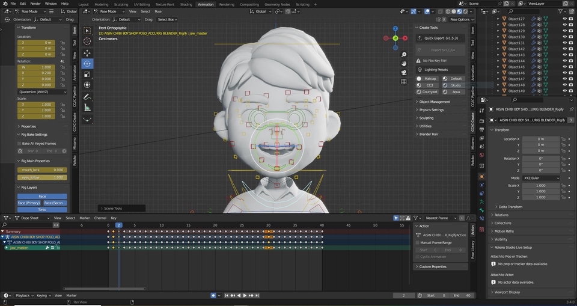Adjust the eyes_follow slider
Image resolution: width=577 pixels, height=306 pixels.
coord(42,177)
